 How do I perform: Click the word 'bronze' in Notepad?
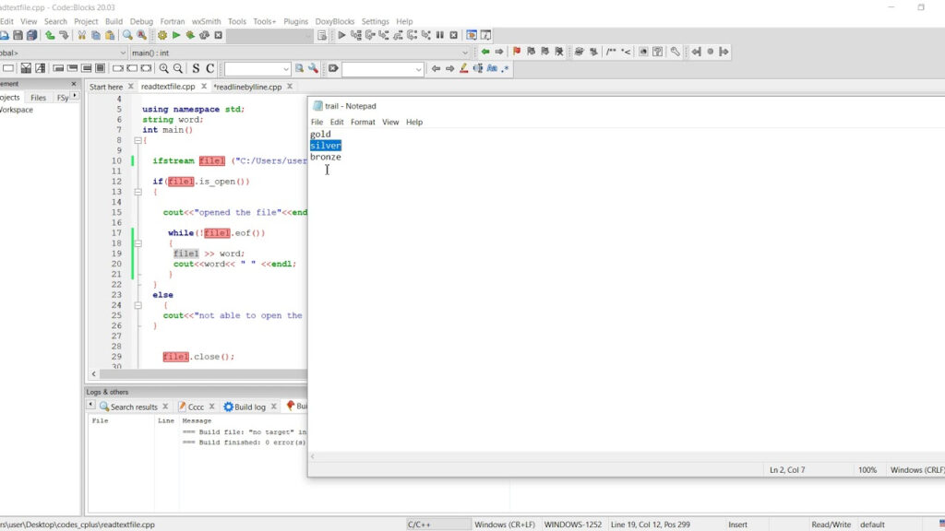coord(326,157)
